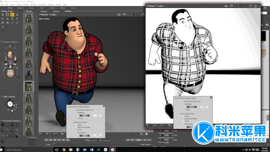Open Word from the Windows taskbar
Screen dimensions: 270x152
[x=91, y=150]
